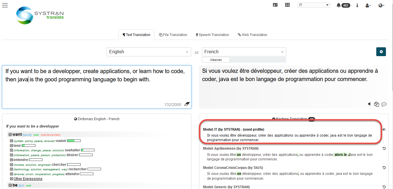Switch to Speech Translation tab
The width and height of the screenshot is (393, 189).
coord(212,35)
